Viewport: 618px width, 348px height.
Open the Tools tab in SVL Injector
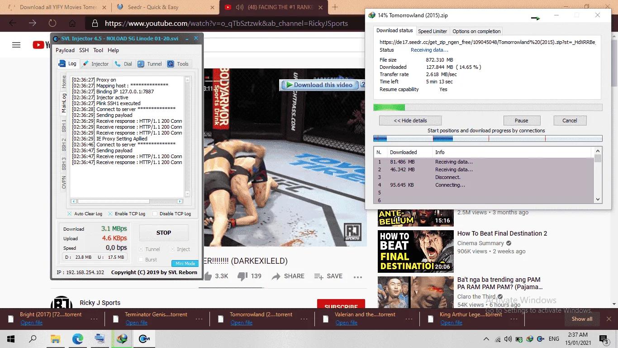tap(178, 64)
